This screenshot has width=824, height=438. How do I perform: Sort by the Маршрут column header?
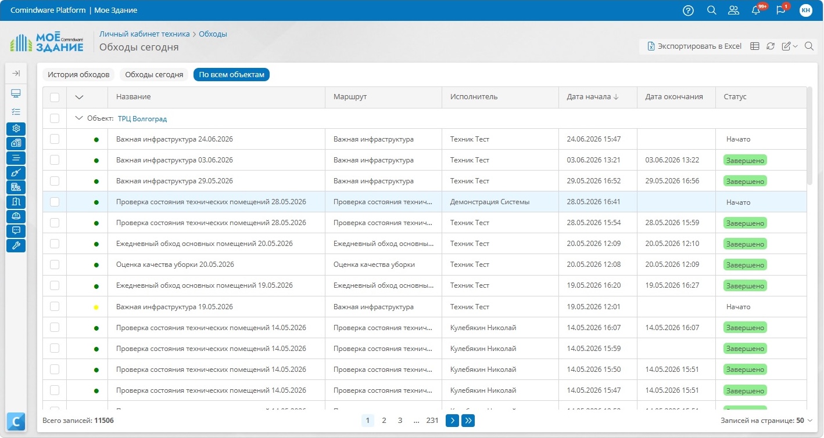pos(384,97)
